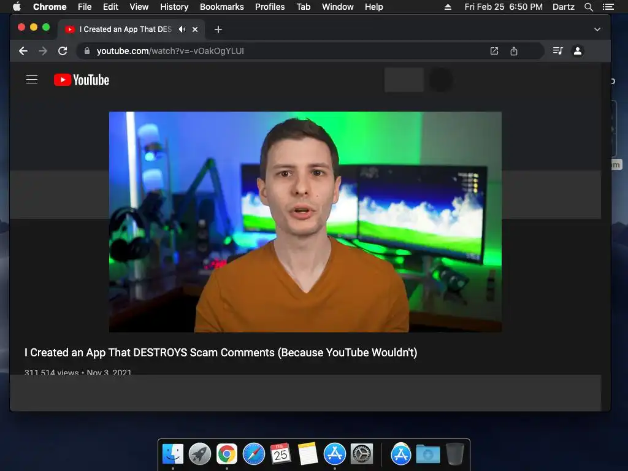Open the Chrome application menu

(x=50, y=7)
